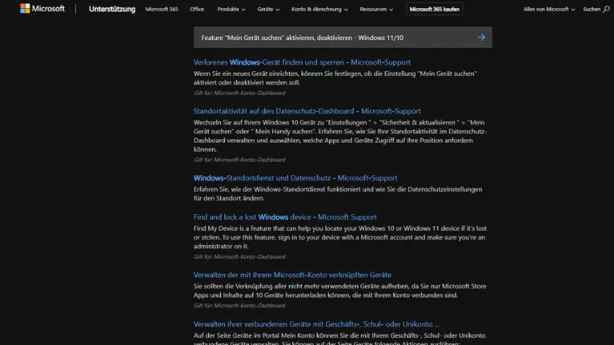Open 'Windows-Standortdienst und Datenschutz' result
The image size is (614, 345).
pos(296,178)
